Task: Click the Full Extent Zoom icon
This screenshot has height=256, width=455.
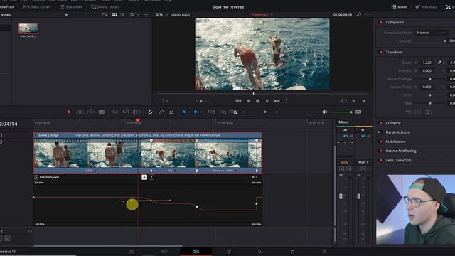Action: [x=212, y=112]
